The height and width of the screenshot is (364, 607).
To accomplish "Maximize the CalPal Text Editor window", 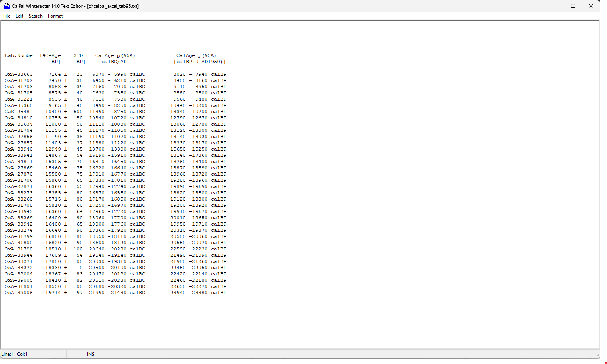I will click(x=573, y=6).
